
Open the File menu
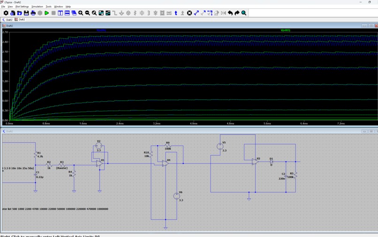coord(3,7)
